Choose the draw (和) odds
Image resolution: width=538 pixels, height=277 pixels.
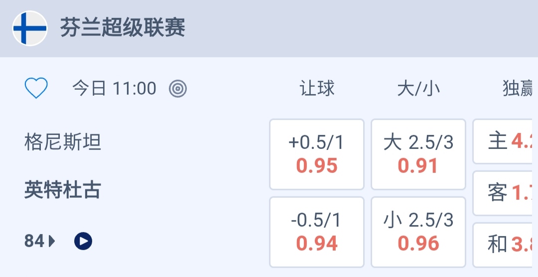[505, 245]
